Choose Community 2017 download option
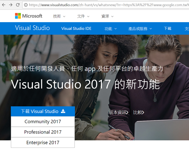The width and height of the screenshot is (189, 150). (x=43, y=122)
